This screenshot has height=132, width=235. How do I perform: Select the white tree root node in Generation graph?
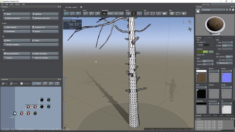pyautogui.click(x=15, y=113)
